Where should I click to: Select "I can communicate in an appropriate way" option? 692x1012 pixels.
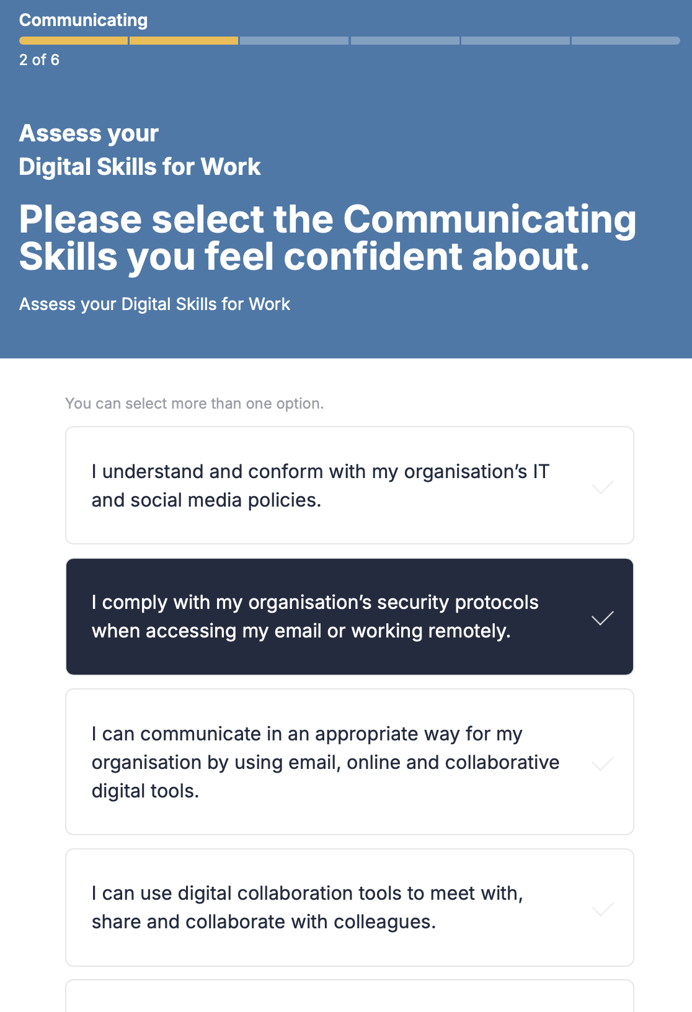coord(325,762)
